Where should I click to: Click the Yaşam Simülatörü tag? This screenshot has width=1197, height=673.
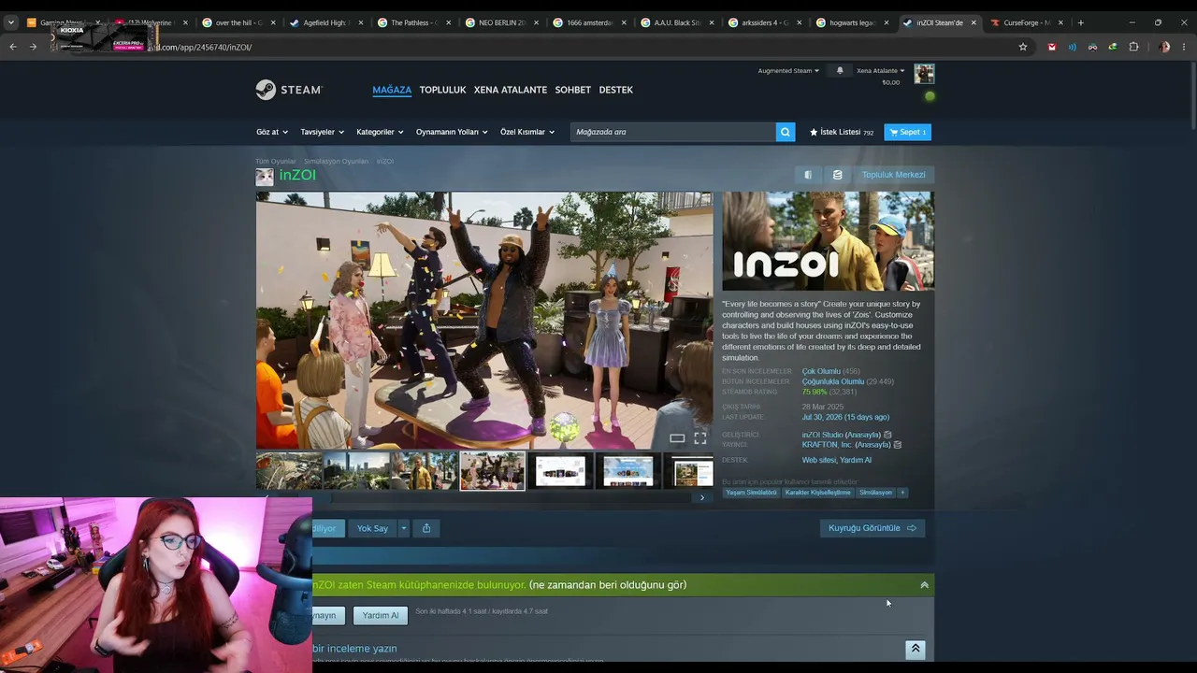751,493
